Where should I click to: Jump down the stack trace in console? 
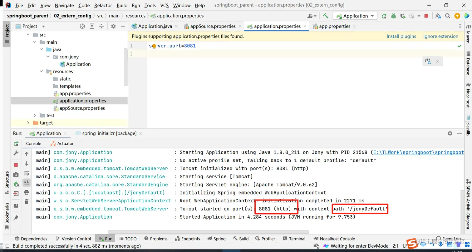tap(27, 163)
